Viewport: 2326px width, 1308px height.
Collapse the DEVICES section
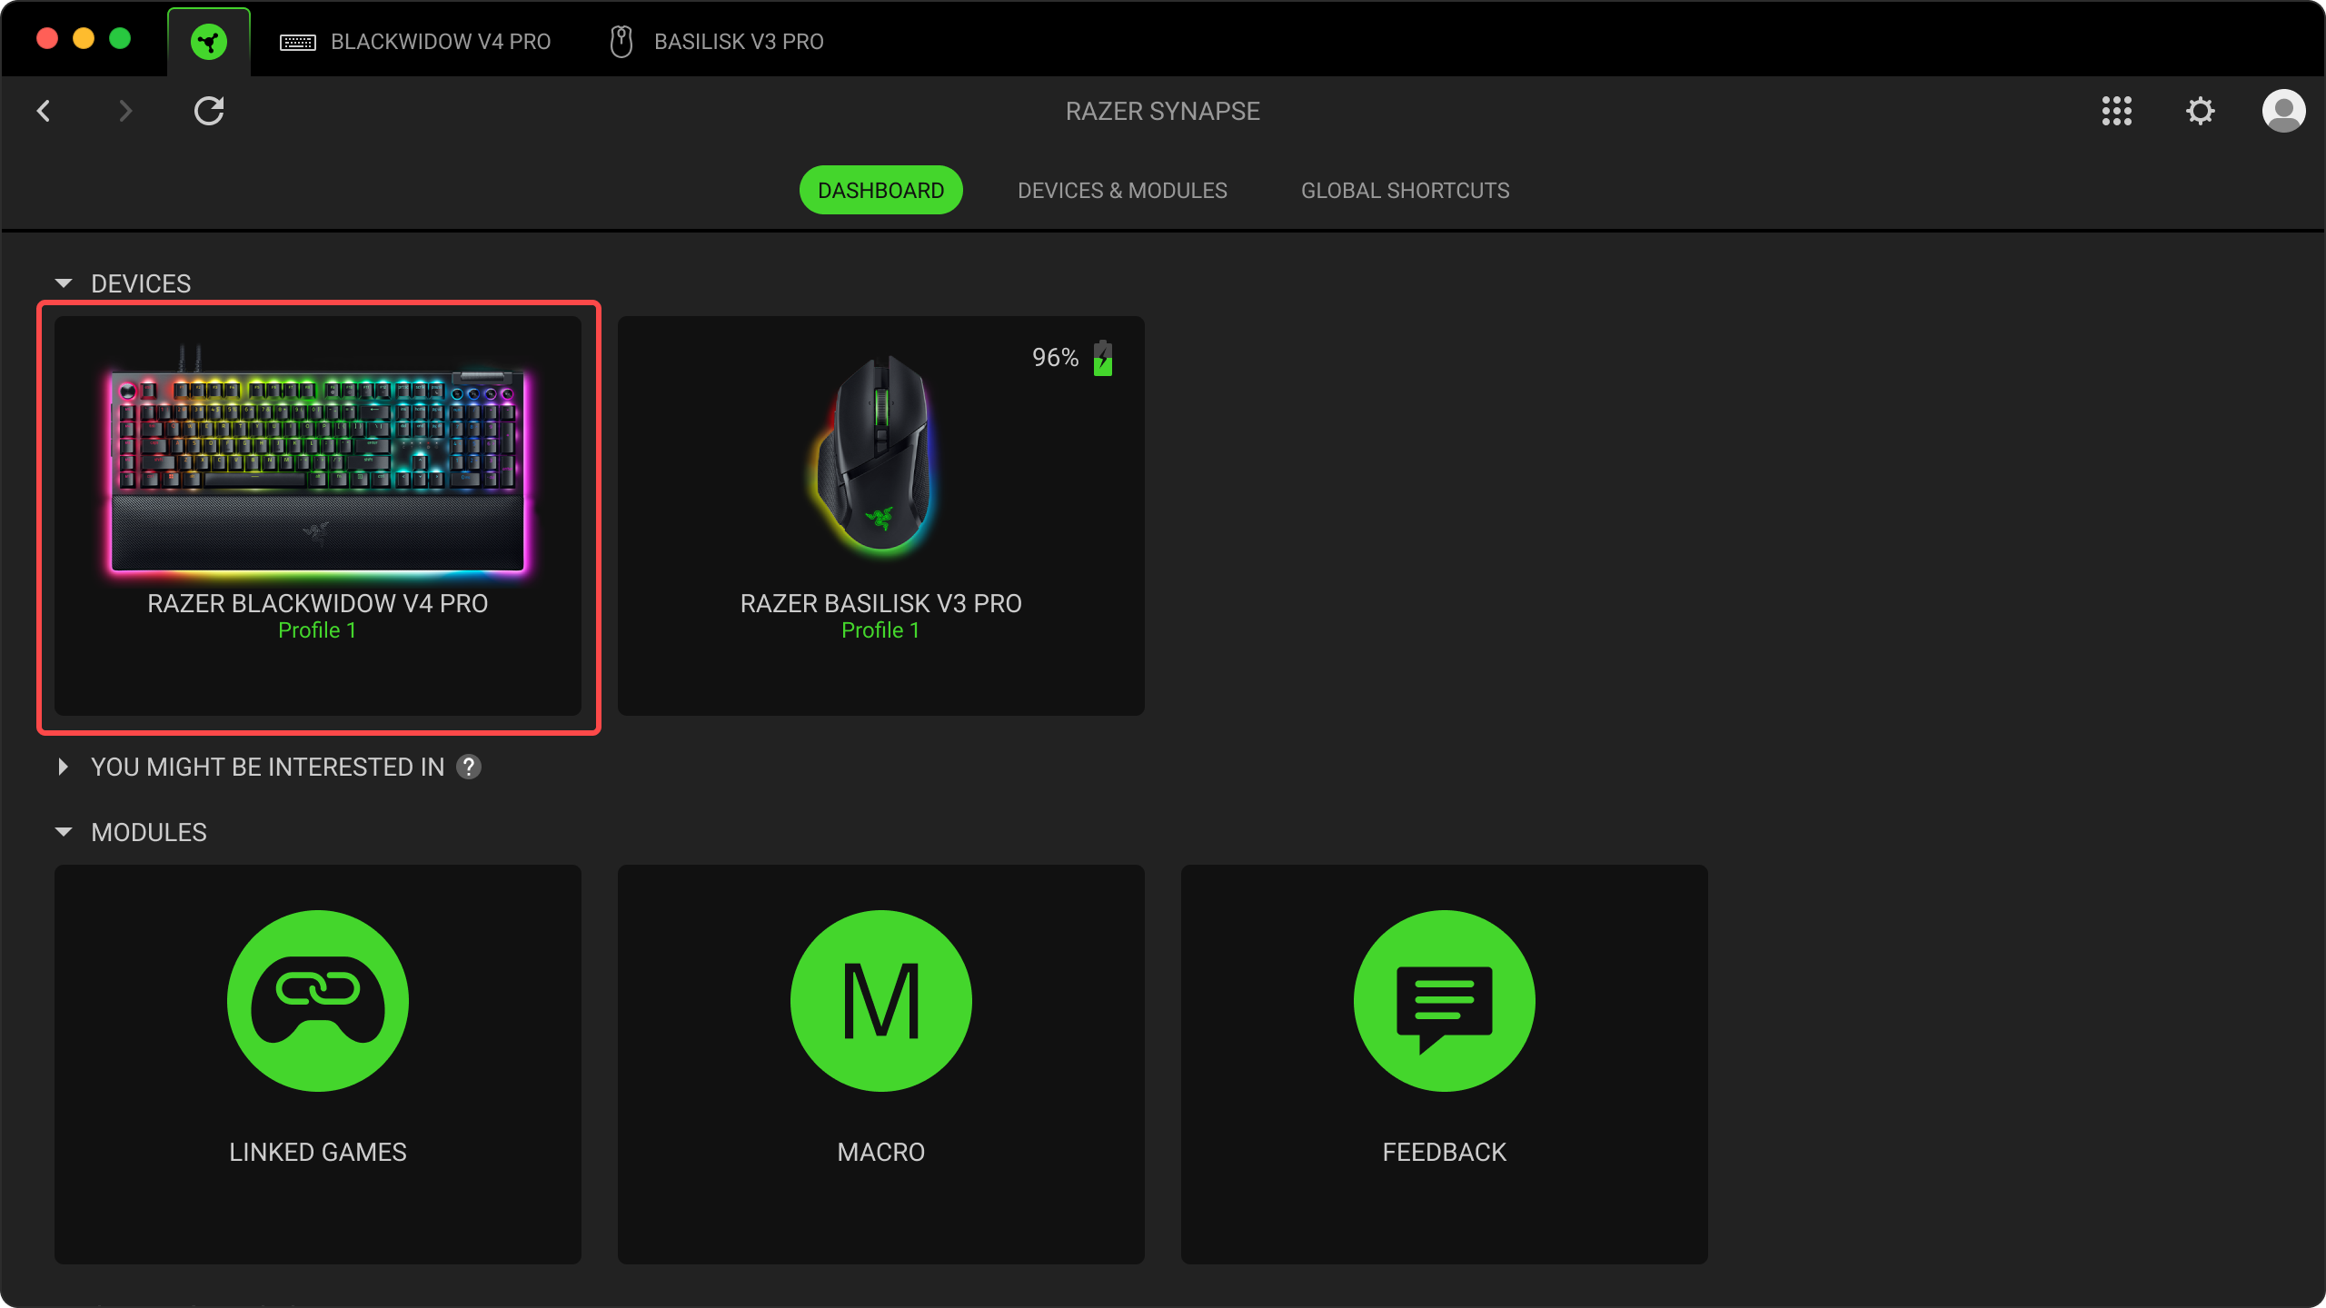pyautogui.click(x=63, y=283)
